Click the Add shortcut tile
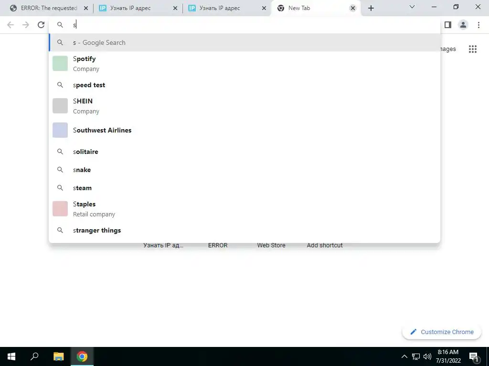Image resolution: width=489 pixels, height=366 pixels. pos(325,245)
